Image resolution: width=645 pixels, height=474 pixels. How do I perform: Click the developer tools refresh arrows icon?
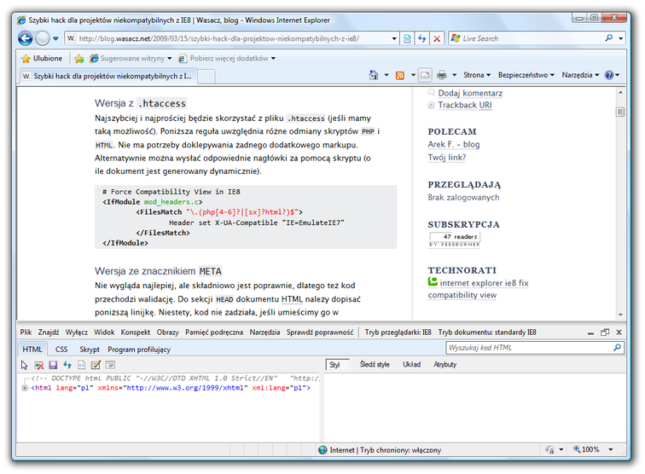click(67, 365)
